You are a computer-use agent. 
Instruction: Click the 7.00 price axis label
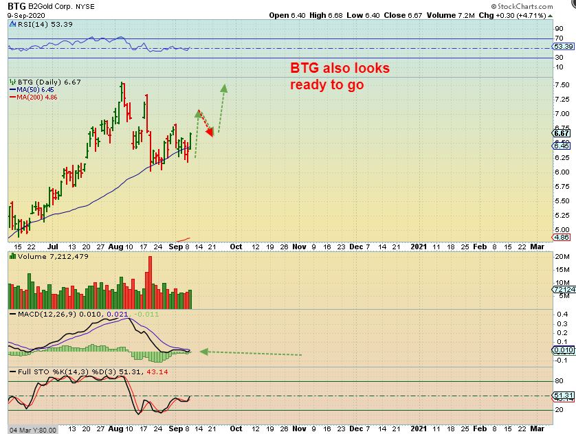[x=562, y=114]
